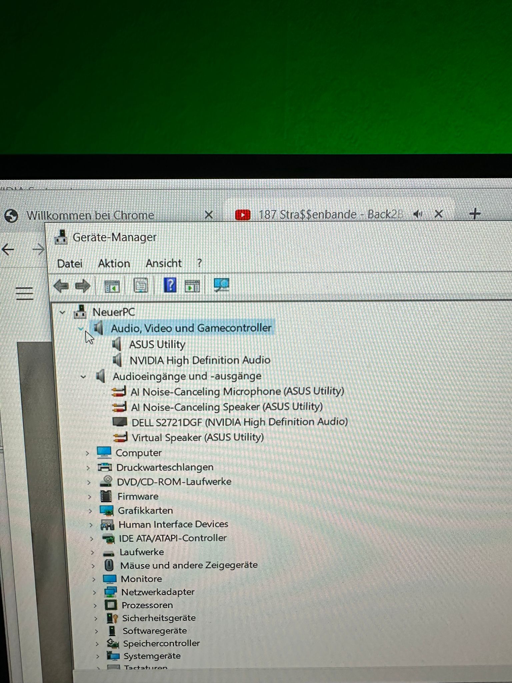Click Chrome back arrow button
The width and height of the screenshot is (512, 683).
[x=8, y=249]
